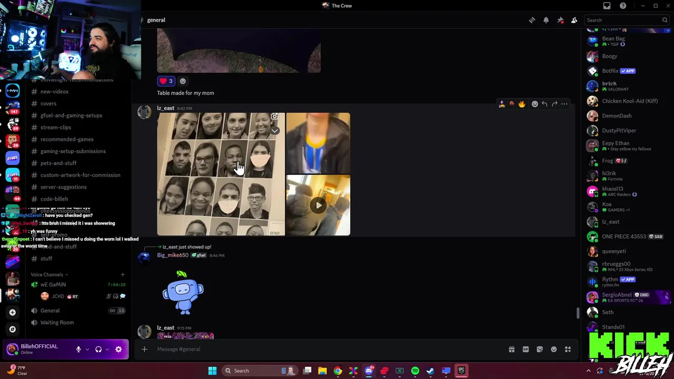Reply to lz_east message
This screenshot has width=674, height=379.
coord(544,104)
